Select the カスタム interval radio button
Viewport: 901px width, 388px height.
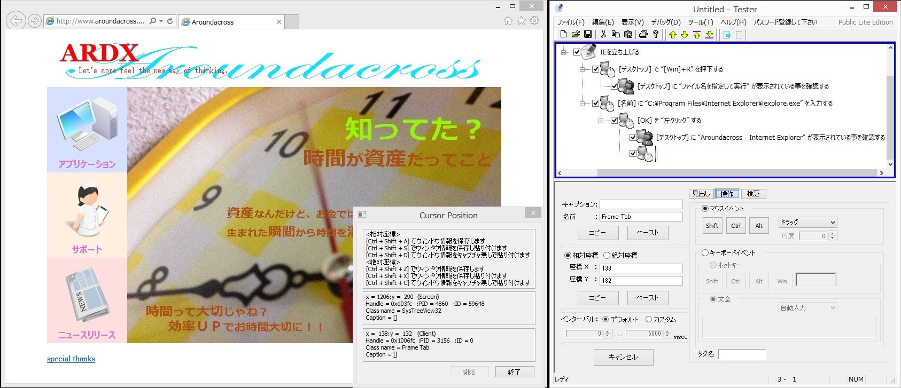[649, 320]
